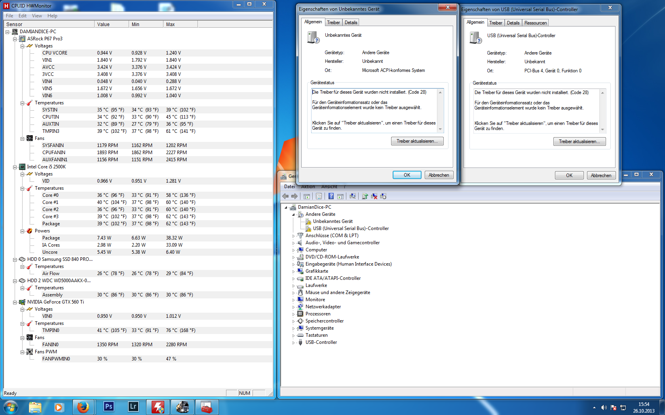The image size is (665, 415).
Task: Click the red lightning bolt taskbar icon
Action: pyautogui.click(x=158, y=407)
